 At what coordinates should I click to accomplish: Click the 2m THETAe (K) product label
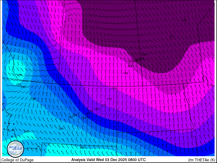tap(202, 160)
